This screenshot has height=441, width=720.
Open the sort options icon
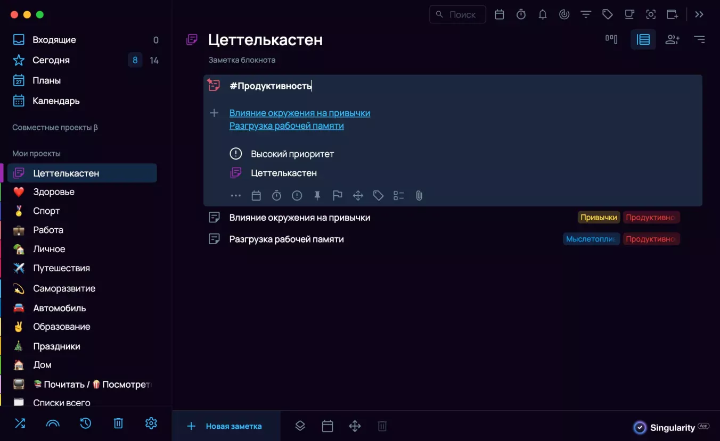pyautogui.click(x=699, y=39)
